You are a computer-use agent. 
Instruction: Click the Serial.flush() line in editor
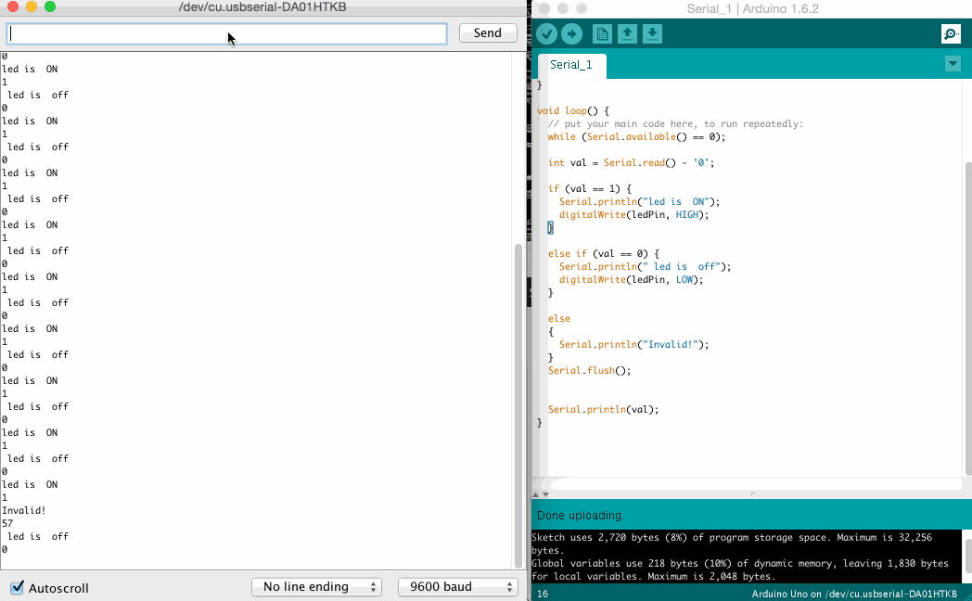coord(589,370)
